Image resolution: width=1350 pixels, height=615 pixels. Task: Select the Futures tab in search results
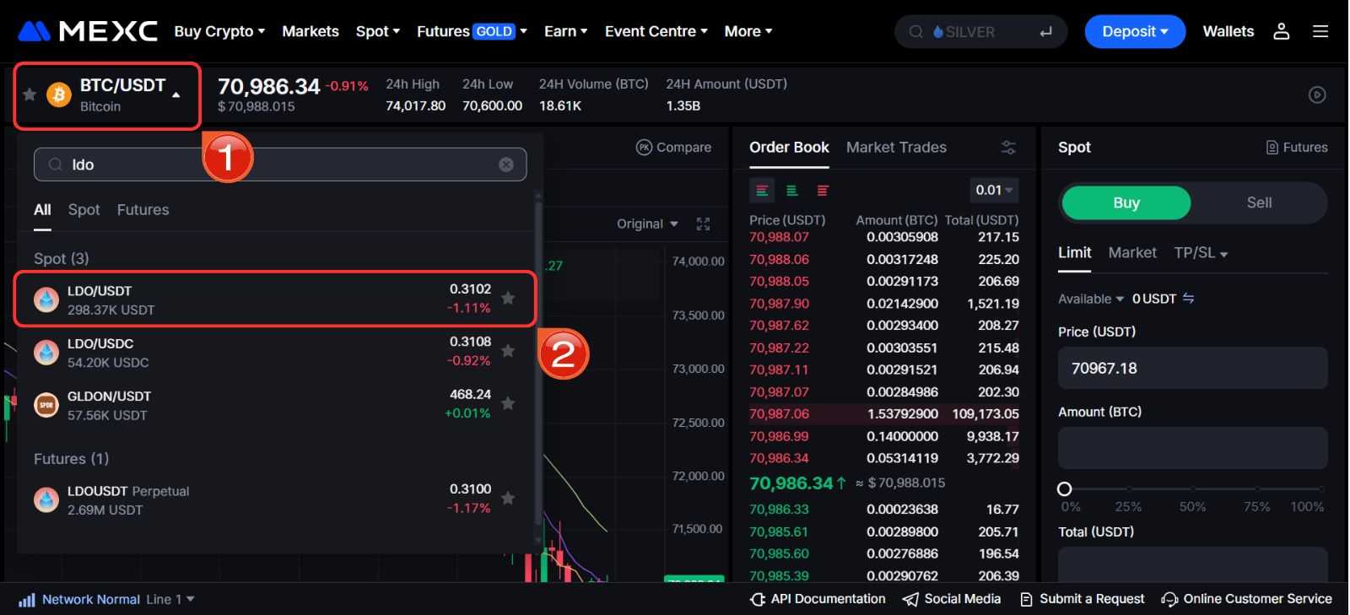tap(143, 209)
